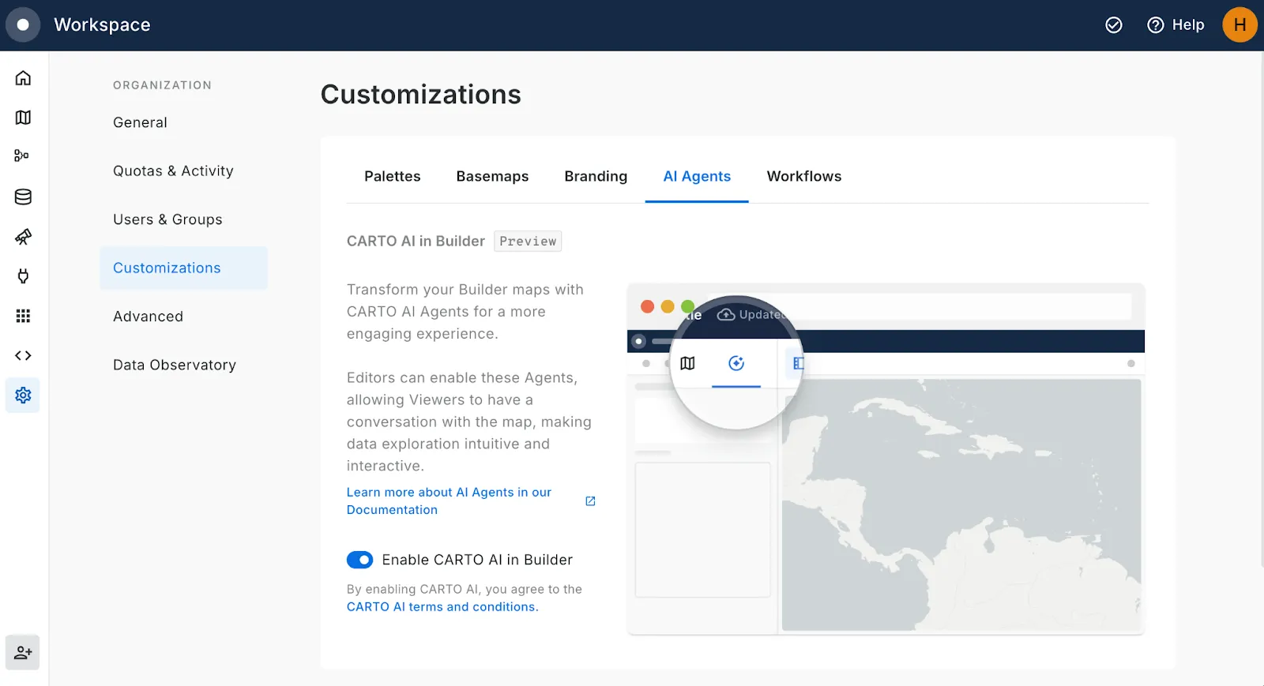Open the Home icon in sidebar
Image resolution: width=1264 pixels, height=686 pixels.
pos(23,77)
